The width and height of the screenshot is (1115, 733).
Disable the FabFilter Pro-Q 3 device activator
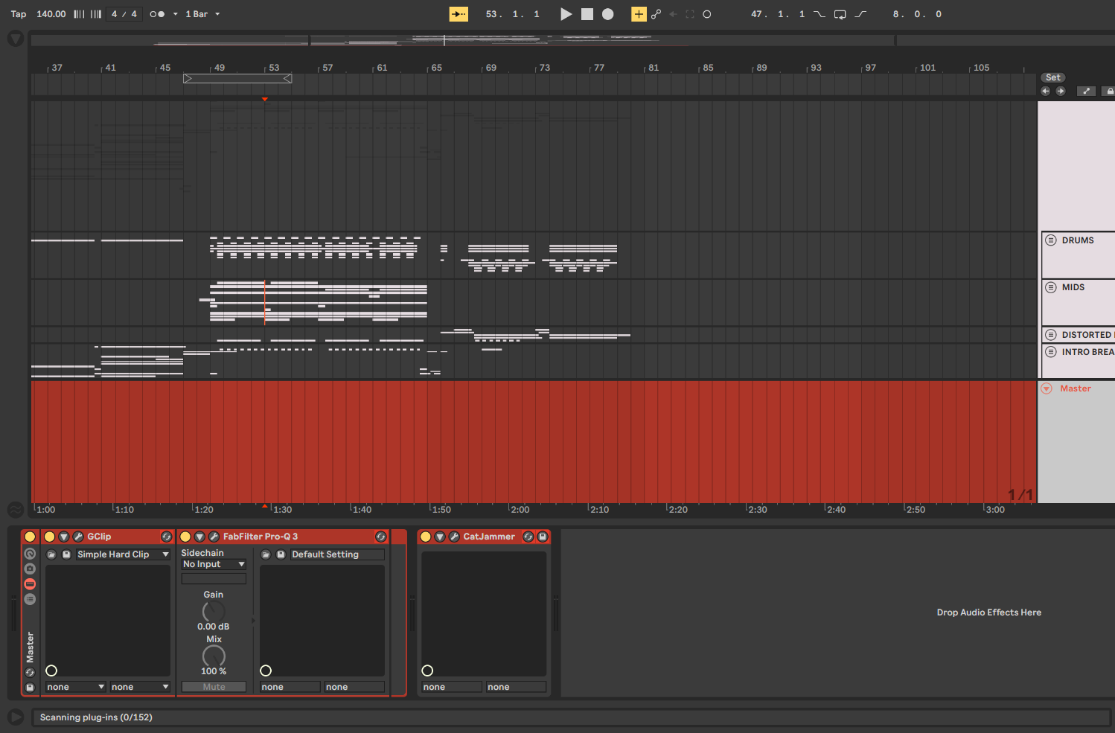point(186,537)
